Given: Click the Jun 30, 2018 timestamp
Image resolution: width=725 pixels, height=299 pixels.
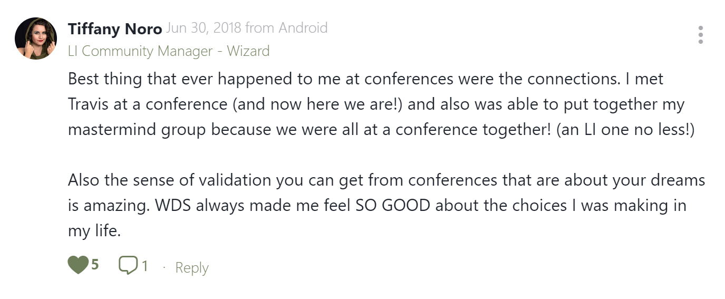Looking at the screenshot, I should click(204, 28).
